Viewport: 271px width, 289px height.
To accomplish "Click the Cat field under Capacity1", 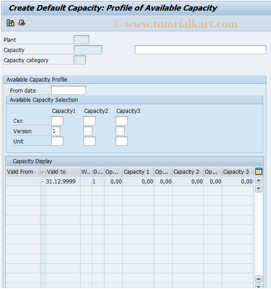I will pyautogui.click(x=57, y=121).
